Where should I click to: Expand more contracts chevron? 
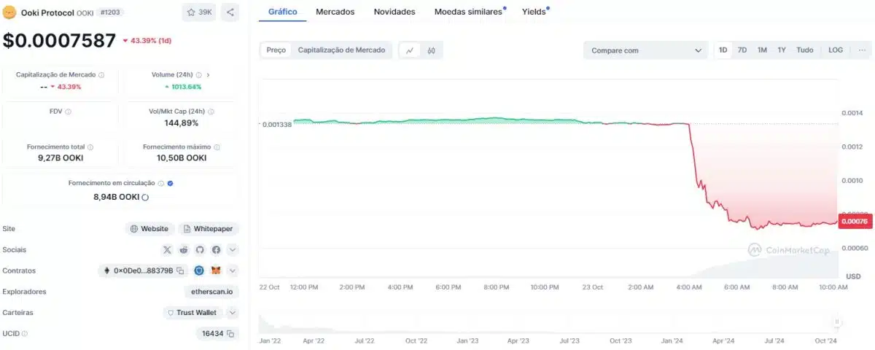pos(233,271)
